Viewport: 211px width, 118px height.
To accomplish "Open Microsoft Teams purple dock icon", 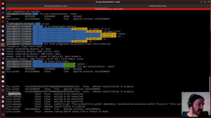I will tap(3, 49).
